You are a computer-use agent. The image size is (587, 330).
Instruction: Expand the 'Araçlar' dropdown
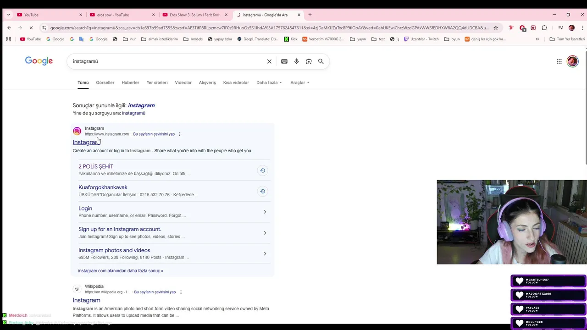coord(300,82)
